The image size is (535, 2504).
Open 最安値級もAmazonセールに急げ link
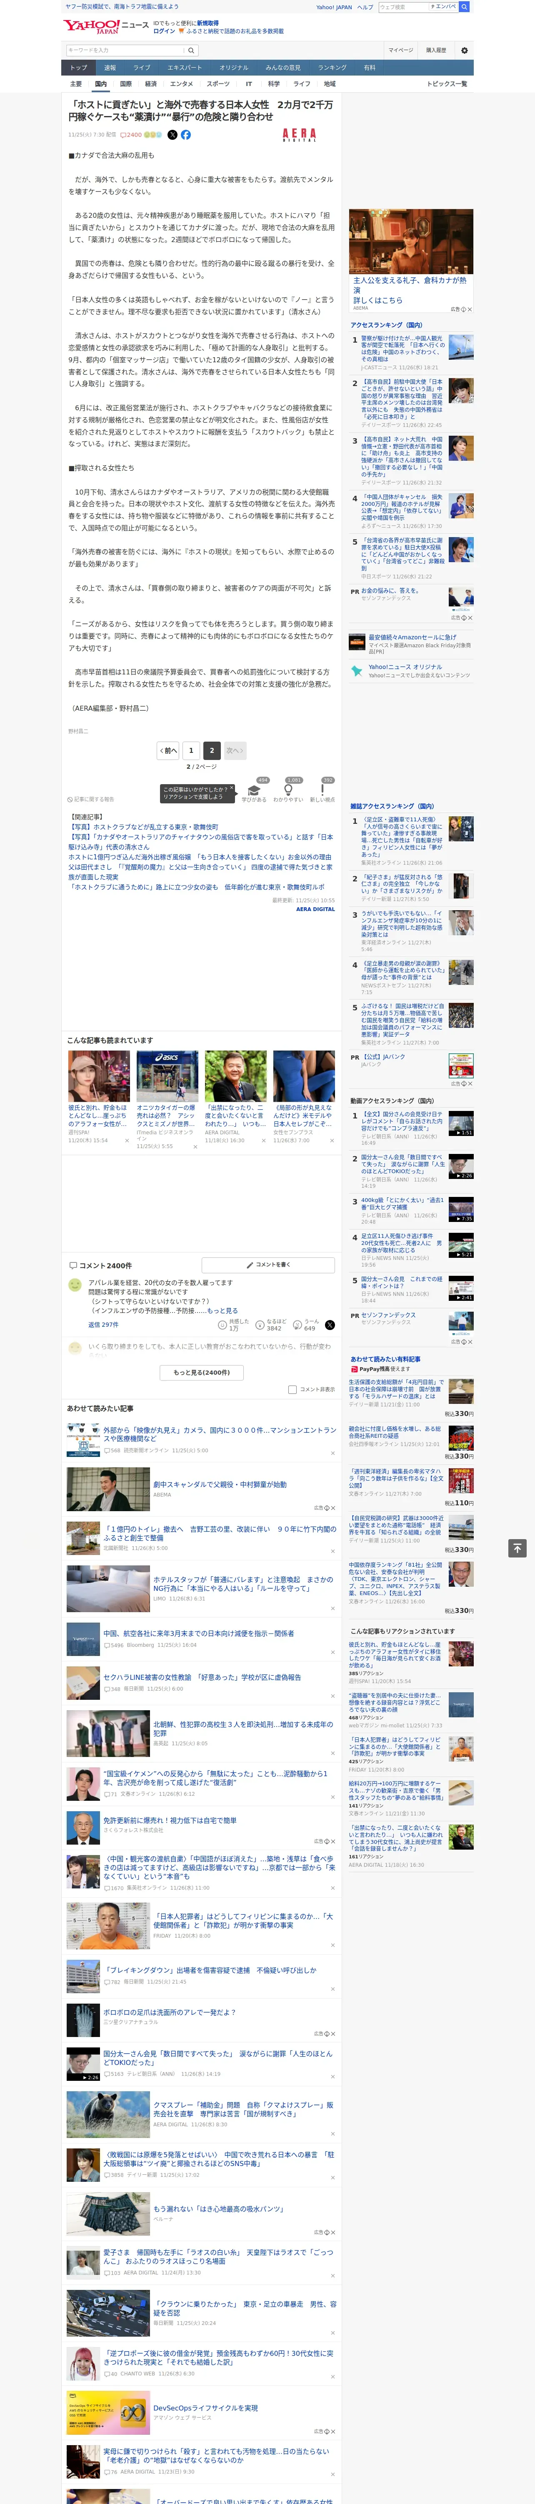click(412, 638)
